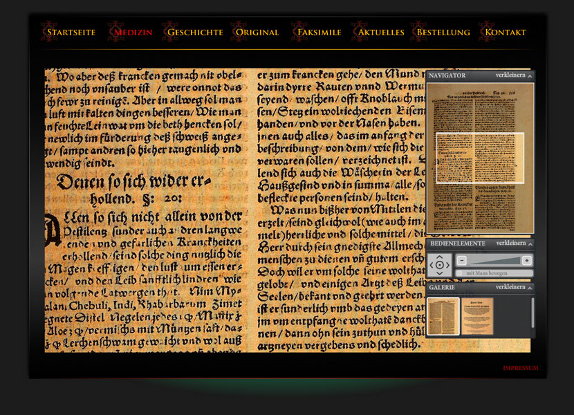
Task: Pan the view right with the arrow
Action: point(447,265)
